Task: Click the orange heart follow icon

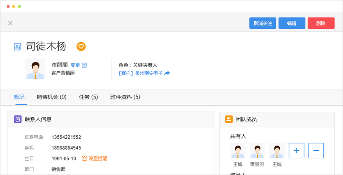Action: point(81,46)
